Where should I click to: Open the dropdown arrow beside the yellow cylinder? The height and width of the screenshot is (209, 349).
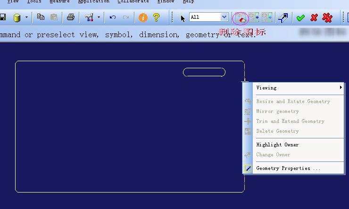[x=26, y=17]
